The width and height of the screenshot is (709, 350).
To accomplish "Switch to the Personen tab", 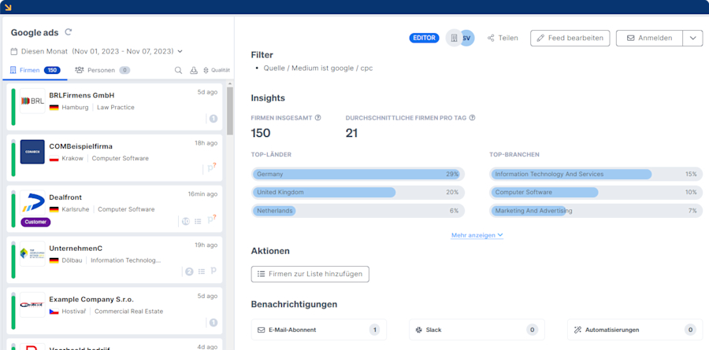I will point(102,70).
